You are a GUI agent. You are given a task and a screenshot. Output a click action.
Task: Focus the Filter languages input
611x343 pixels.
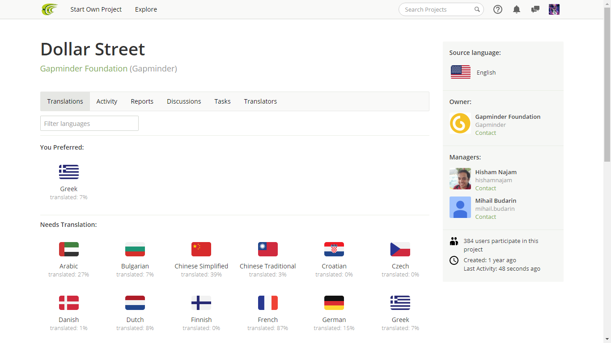pyautogui.click(x=89, y=123)
